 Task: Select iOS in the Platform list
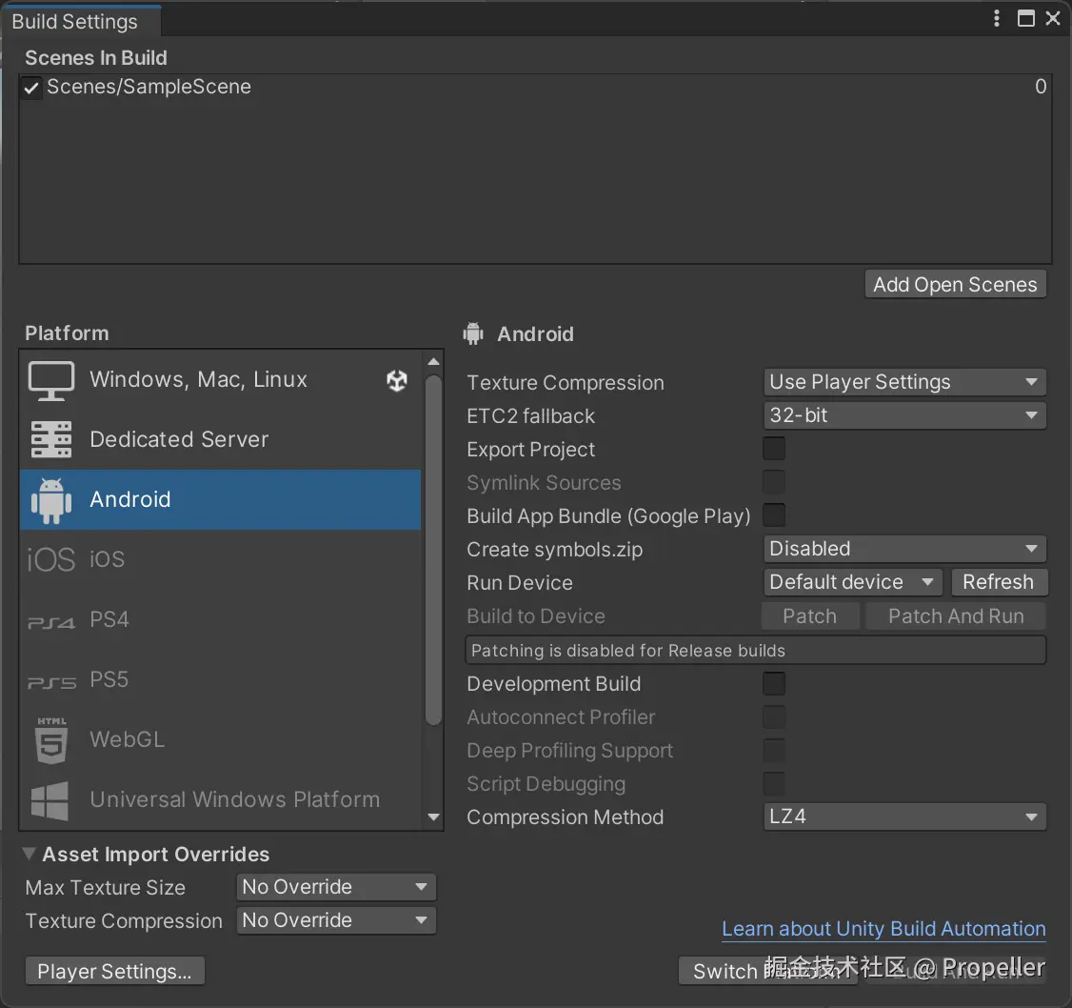[108, 559]
